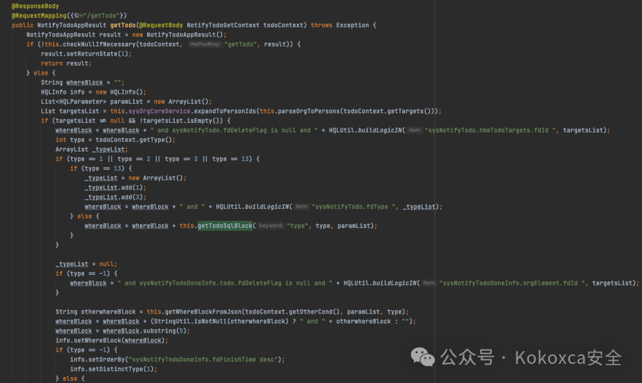Click the highlighted getTodoSqlBlock method call
Viewport: 642px width, 383px height.
225,226
